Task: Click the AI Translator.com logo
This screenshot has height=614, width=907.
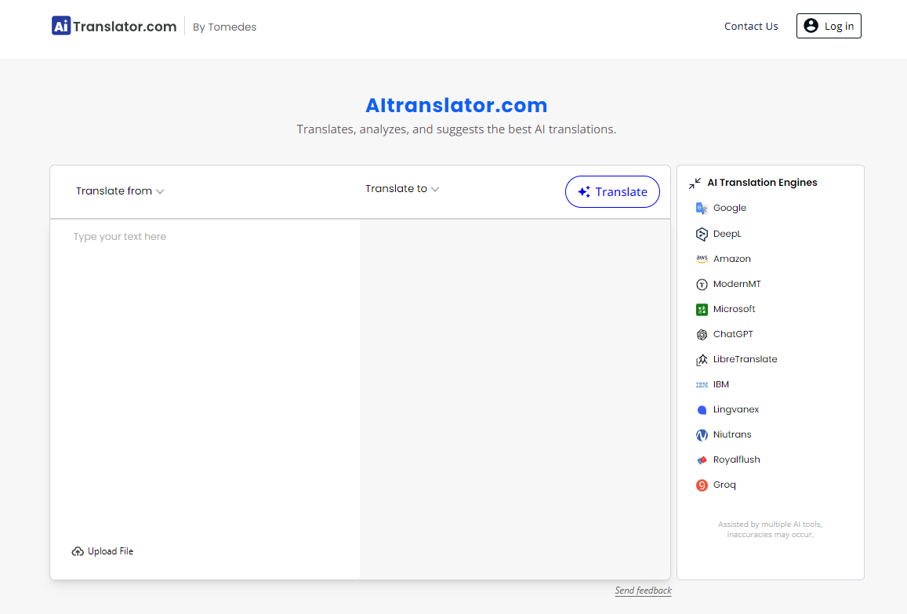Action: pos(114,26)
